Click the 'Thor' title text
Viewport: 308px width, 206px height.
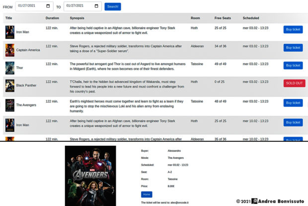[x=20, y=68]
